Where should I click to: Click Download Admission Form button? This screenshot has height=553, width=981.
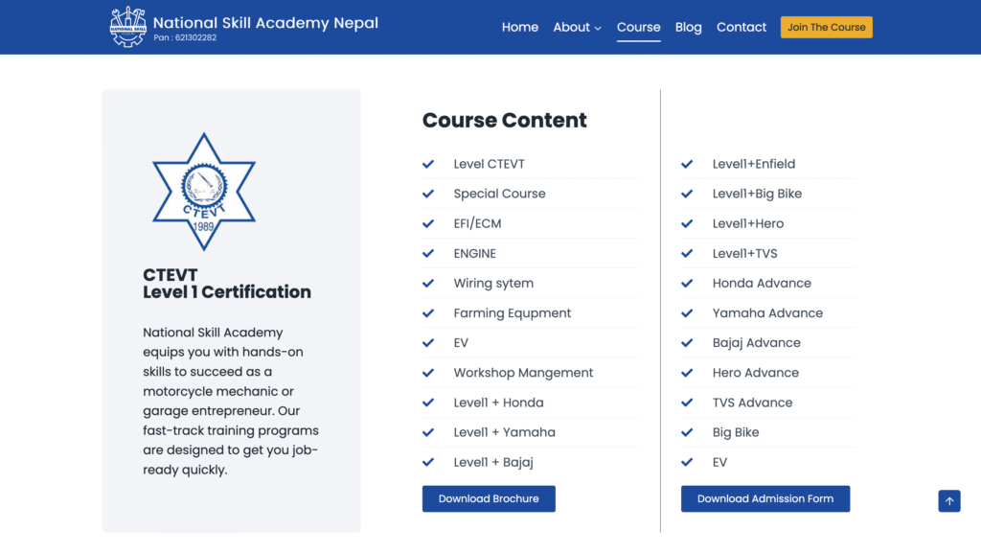765,498
